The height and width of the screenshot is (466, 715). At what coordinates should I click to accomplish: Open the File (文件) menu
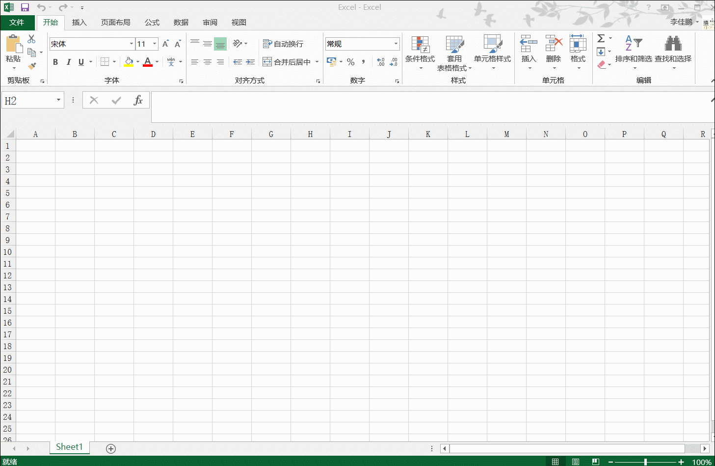pyautogui.click(x=17, y=23)
